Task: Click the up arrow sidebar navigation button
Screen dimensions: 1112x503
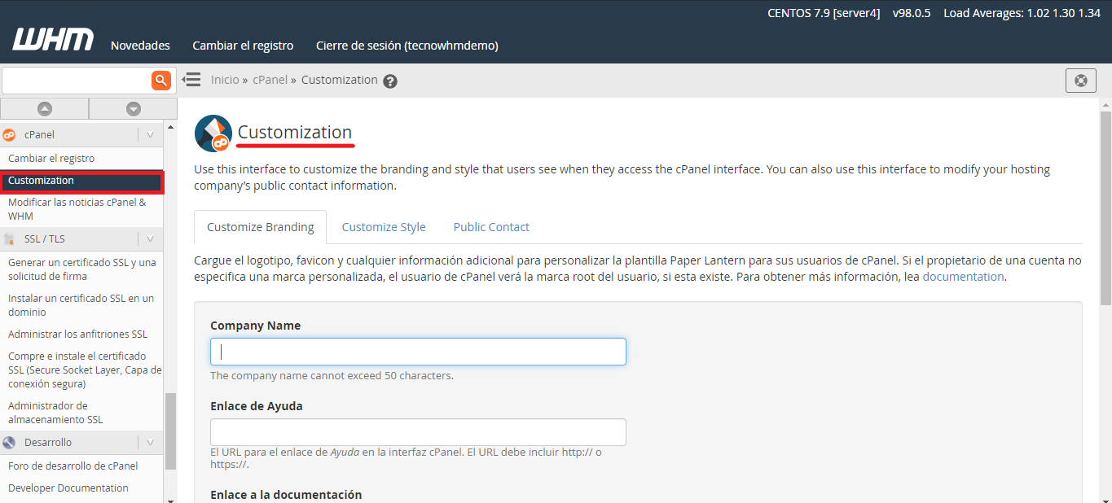Action: click(45, 109)
